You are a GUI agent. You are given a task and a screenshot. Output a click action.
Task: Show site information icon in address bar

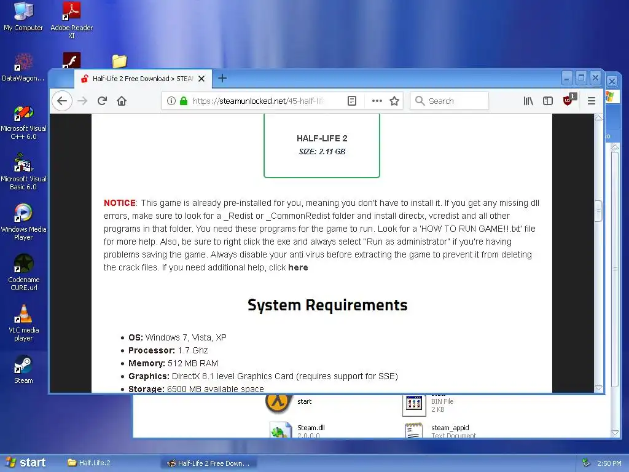click(171, 101)
